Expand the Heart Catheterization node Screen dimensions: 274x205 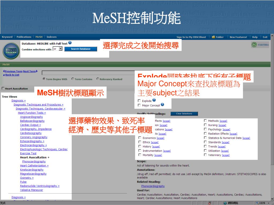coord(34,165)
